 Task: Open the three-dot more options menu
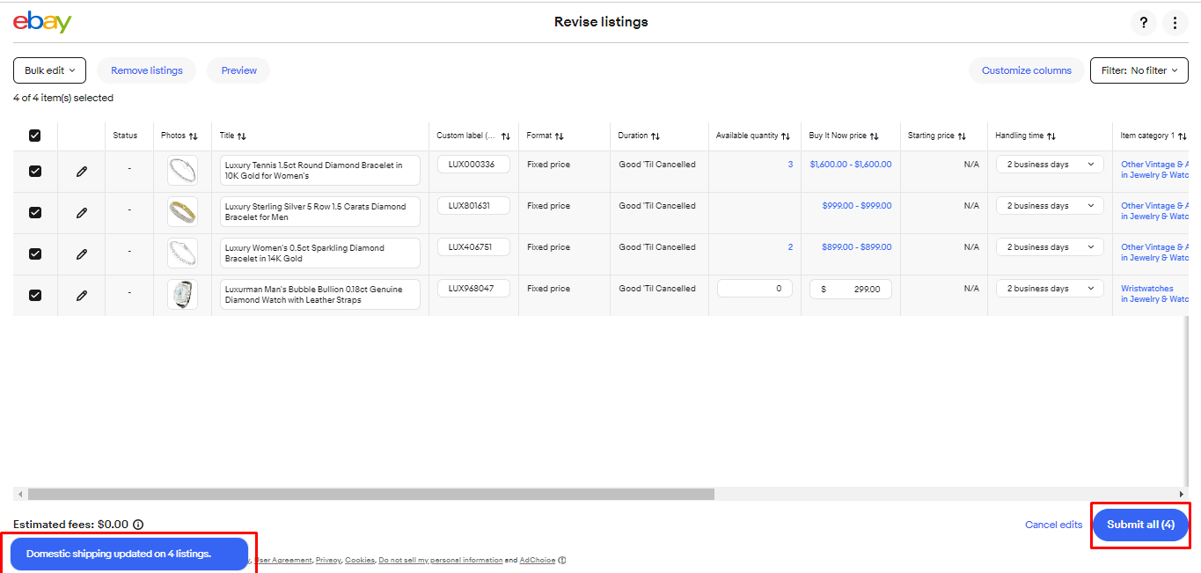coord(1175,23)
